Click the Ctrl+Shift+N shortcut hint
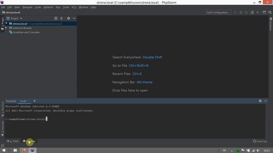This screenshot has width=273, height=153. click(x=139, y=65)
